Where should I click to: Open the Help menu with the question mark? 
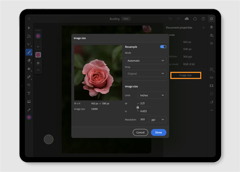203,19
